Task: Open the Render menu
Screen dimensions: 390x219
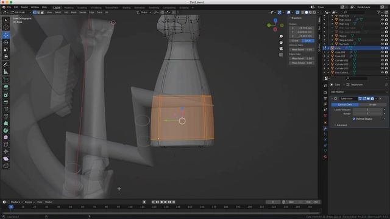Action: tap(24, 7)
